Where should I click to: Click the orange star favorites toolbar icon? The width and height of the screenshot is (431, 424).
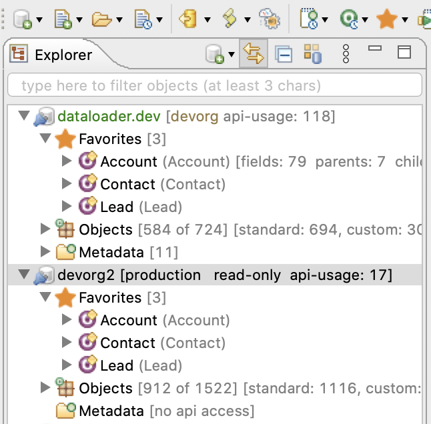387,19
